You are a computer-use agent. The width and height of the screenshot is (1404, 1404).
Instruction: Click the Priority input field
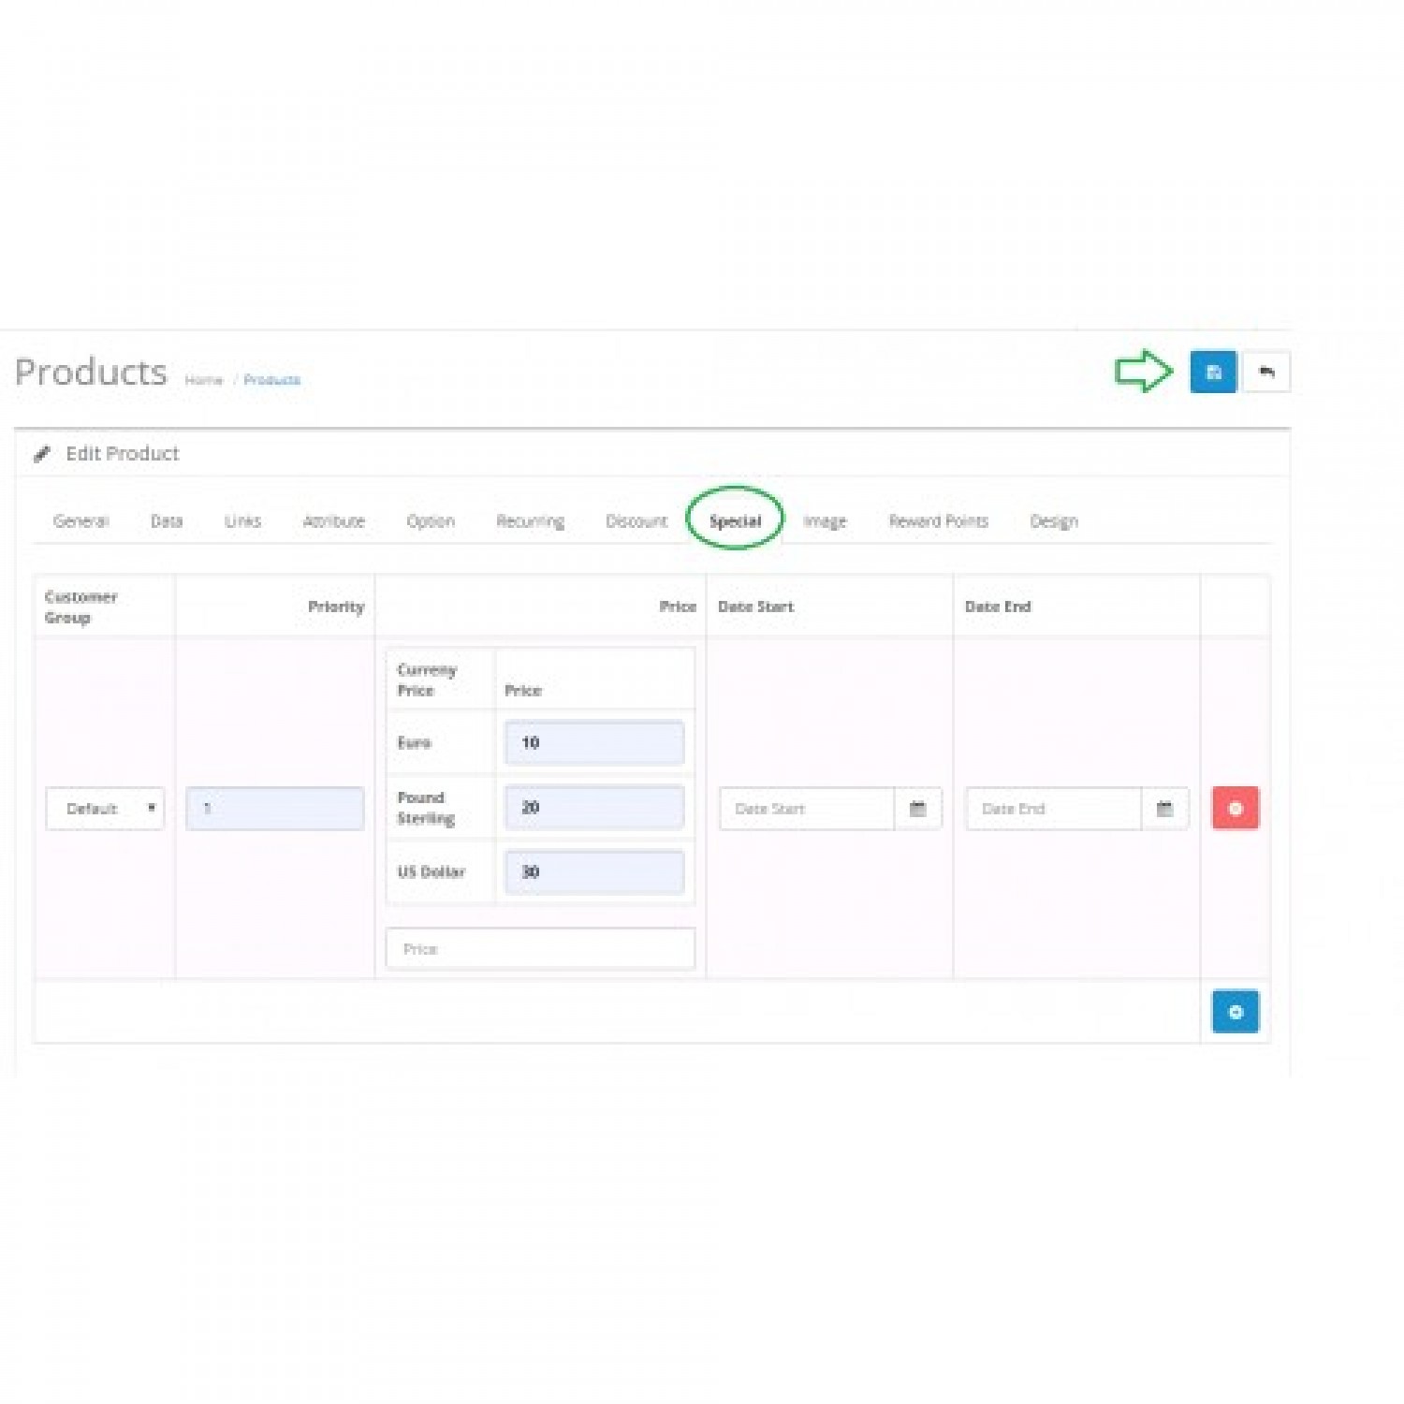274,809
